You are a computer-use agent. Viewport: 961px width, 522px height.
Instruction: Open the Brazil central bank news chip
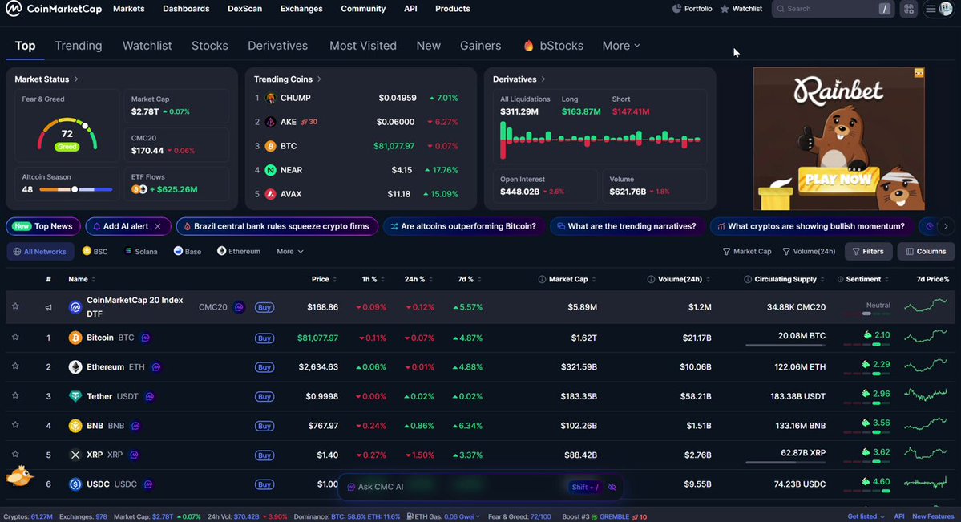click(x=277, y=226)
